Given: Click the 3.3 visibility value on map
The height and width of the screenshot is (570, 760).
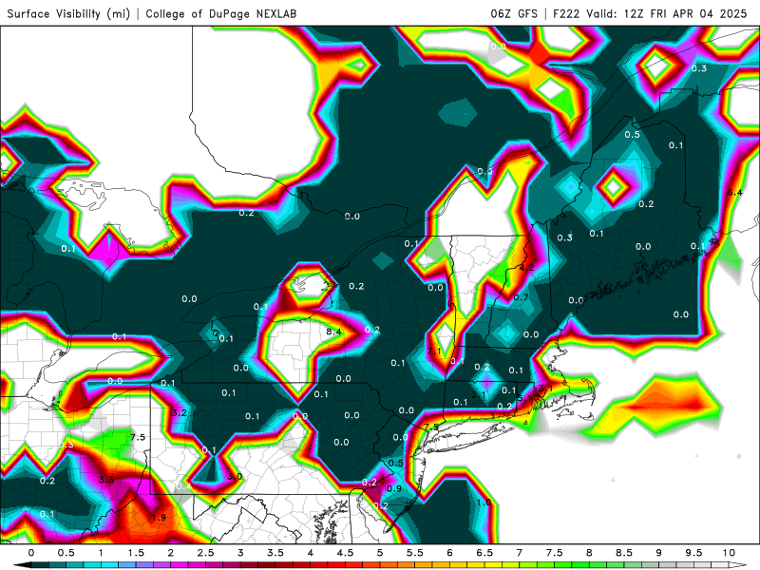Looking at the screenshot, I should tap(105, 480).
